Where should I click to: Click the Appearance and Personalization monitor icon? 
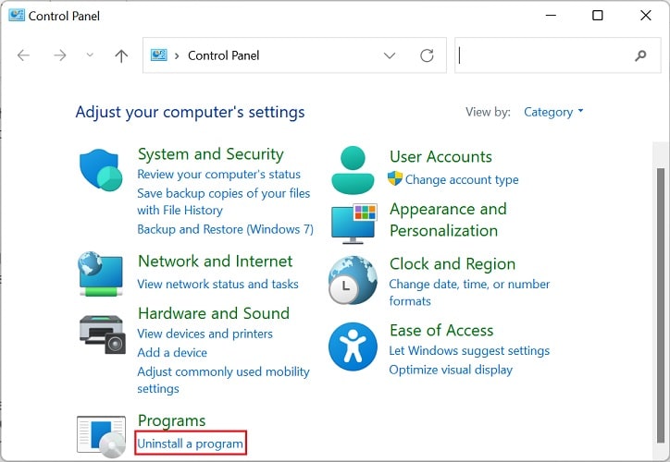(x=354, y=224)
